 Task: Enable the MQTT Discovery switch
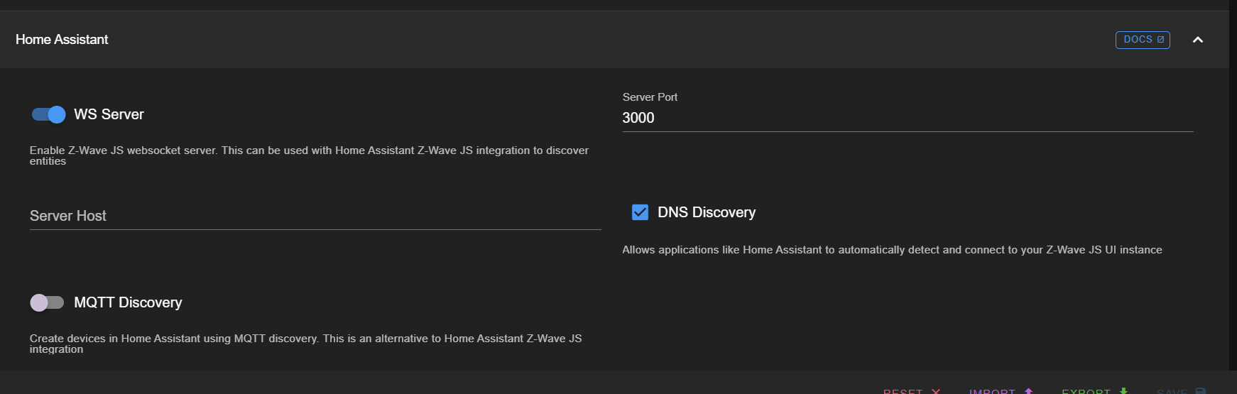47,303
